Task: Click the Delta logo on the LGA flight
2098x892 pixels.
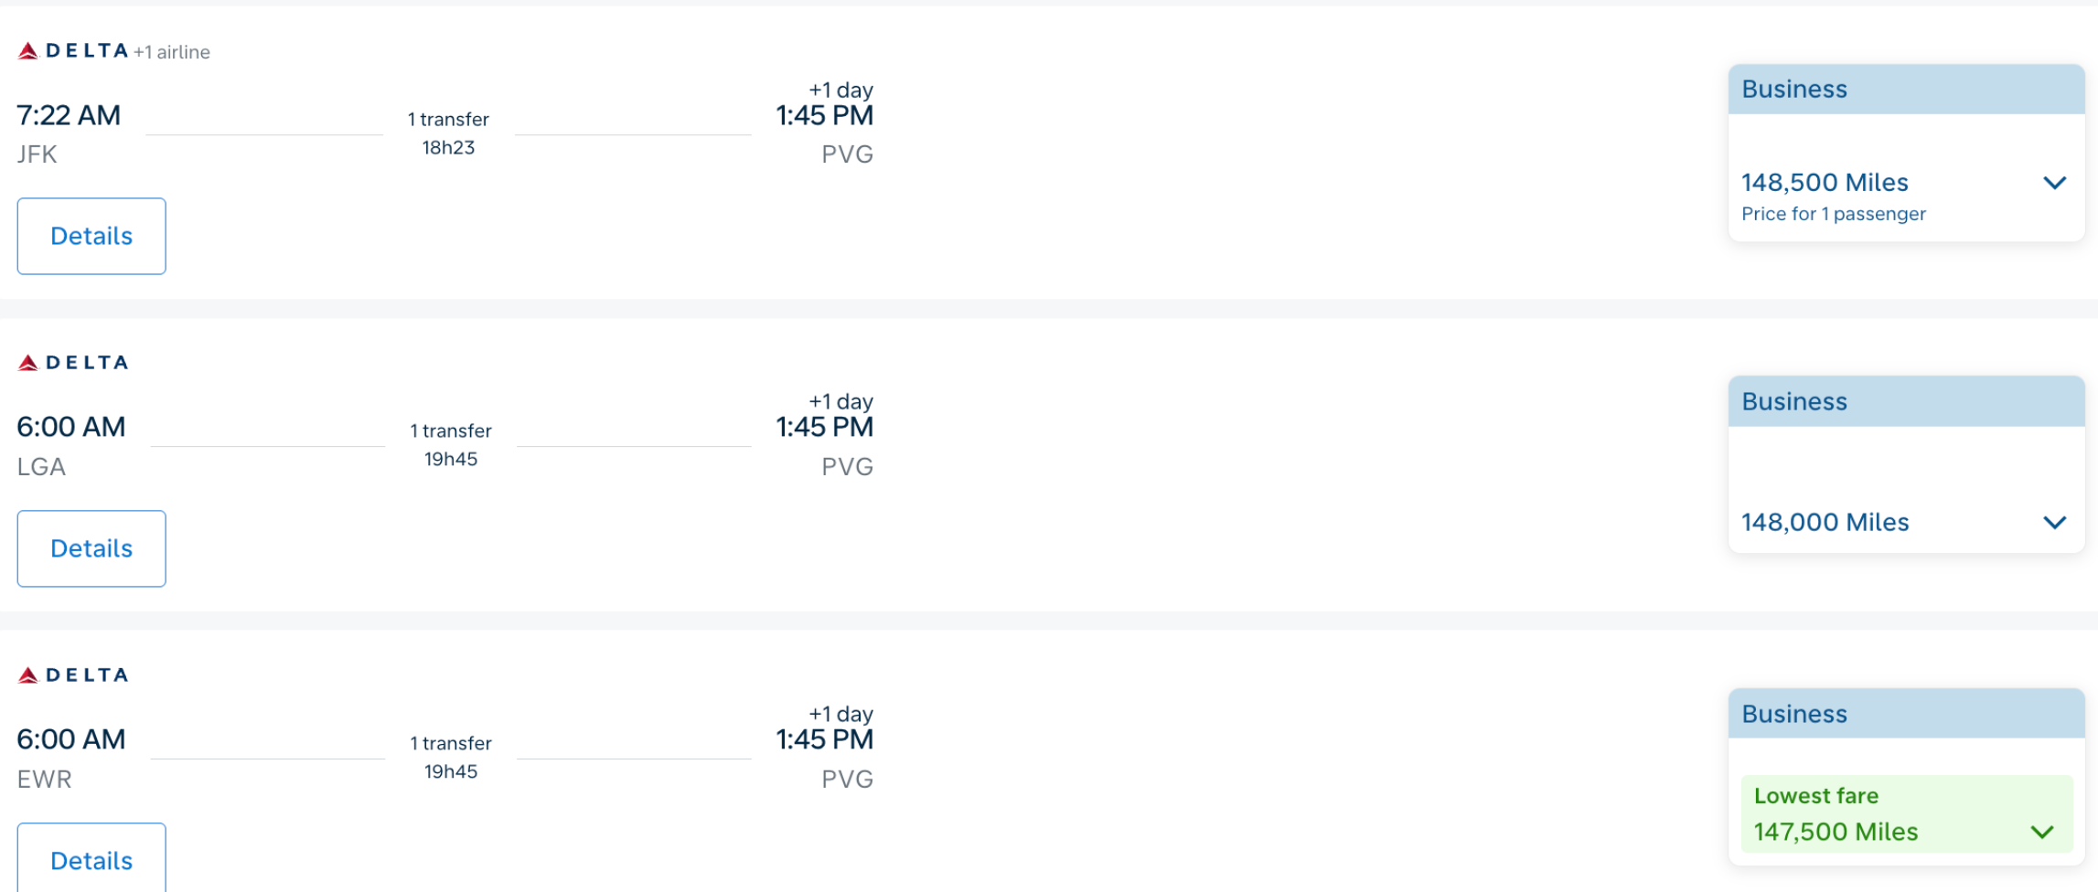Action: click(73, 363)
